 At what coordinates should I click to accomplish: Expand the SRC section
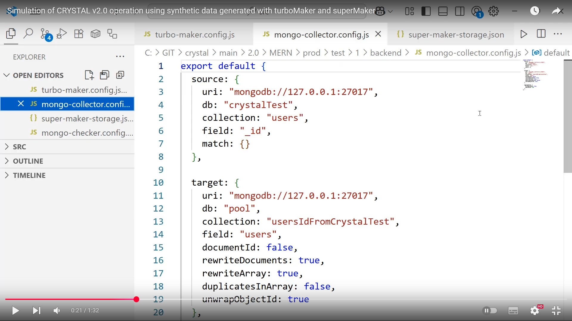click(x=67, y=147)
